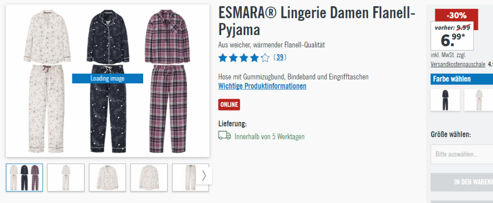Image resolution: width=493 pixels, height=203 pixels.
Task: Click the red -30% discount badge
Action: pyautogui.click(x=456, y=15)
